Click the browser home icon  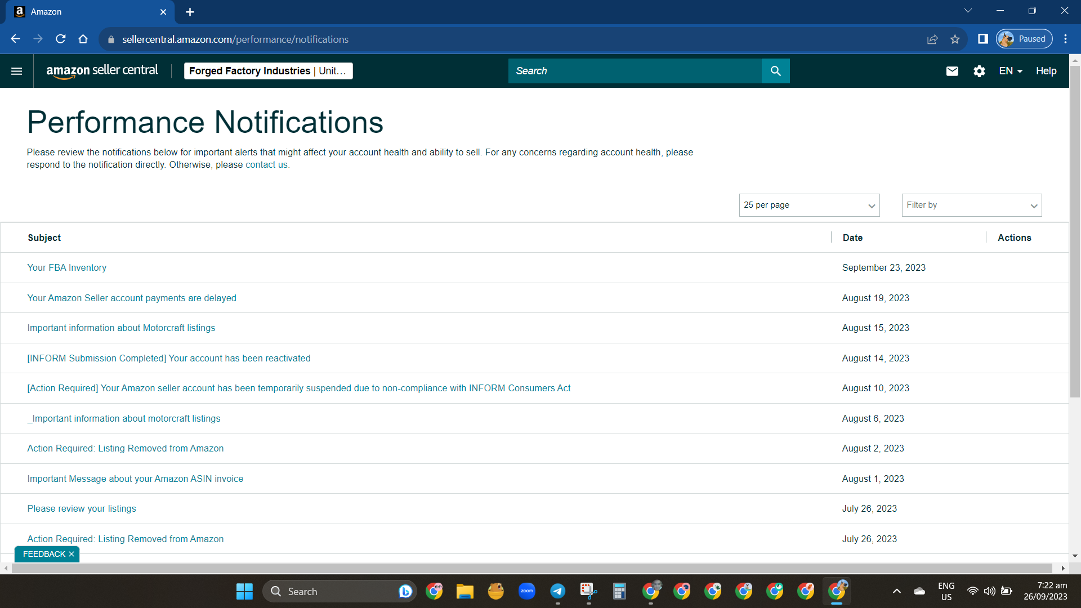click(83, 39)
